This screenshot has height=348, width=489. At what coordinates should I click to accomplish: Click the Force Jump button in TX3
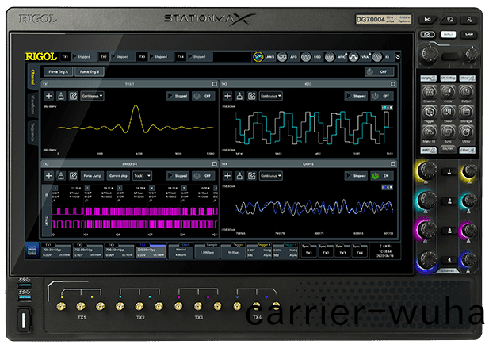point(92,176)
